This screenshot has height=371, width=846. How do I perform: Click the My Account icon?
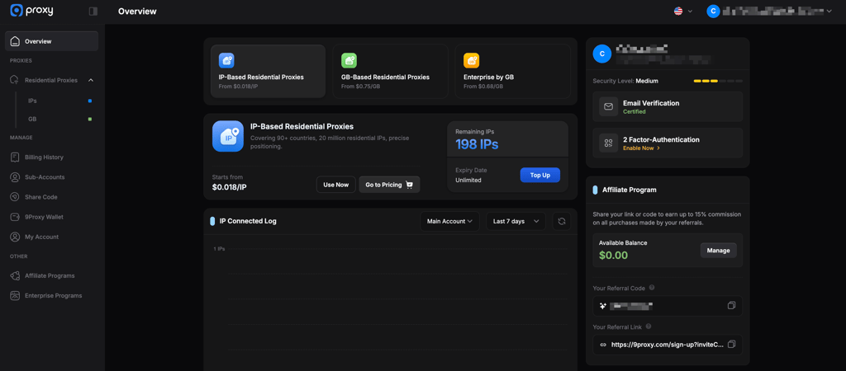(15, 237)
